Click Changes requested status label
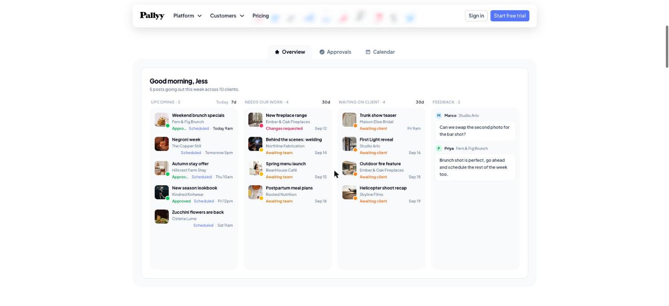Viewport: 669px width, 306px height. (x=284, y=128)
